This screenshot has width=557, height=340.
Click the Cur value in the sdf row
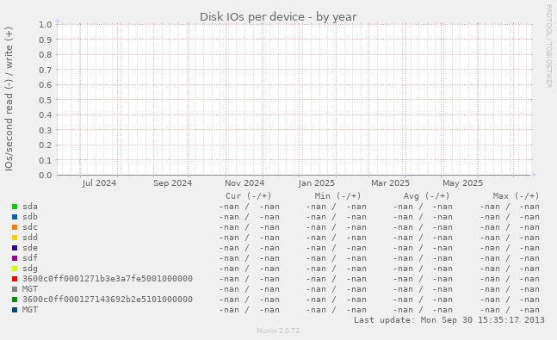coord(249,258)
